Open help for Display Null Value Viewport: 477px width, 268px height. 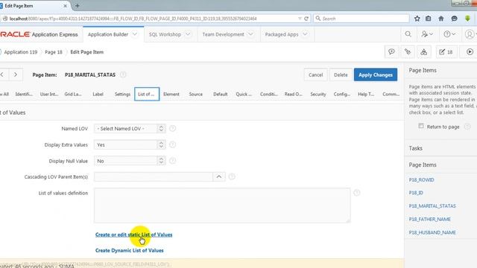click(172, 161)
